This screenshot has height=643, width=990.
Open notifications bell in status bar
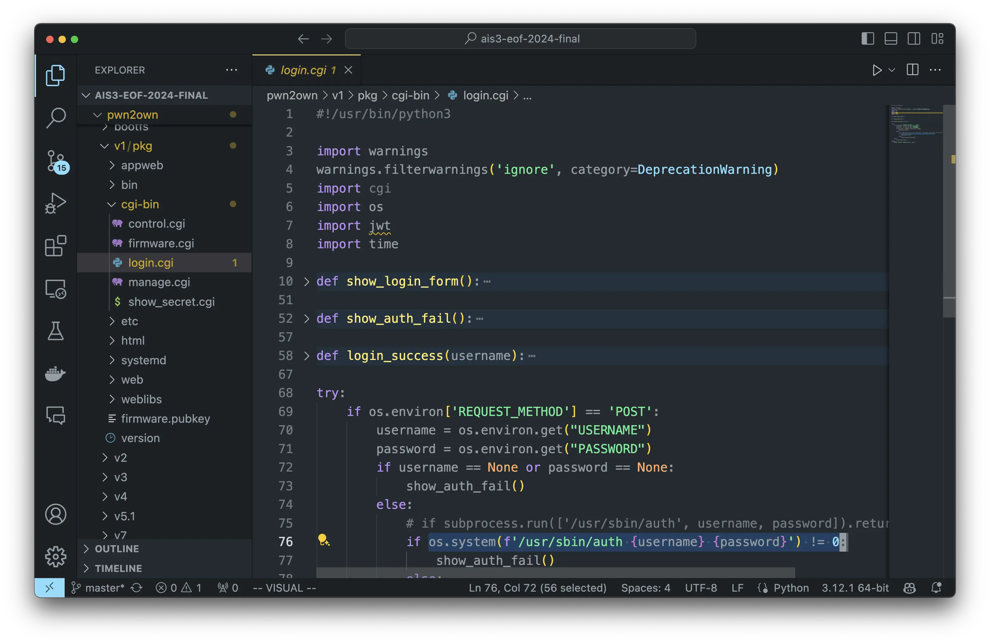(936, 588)
